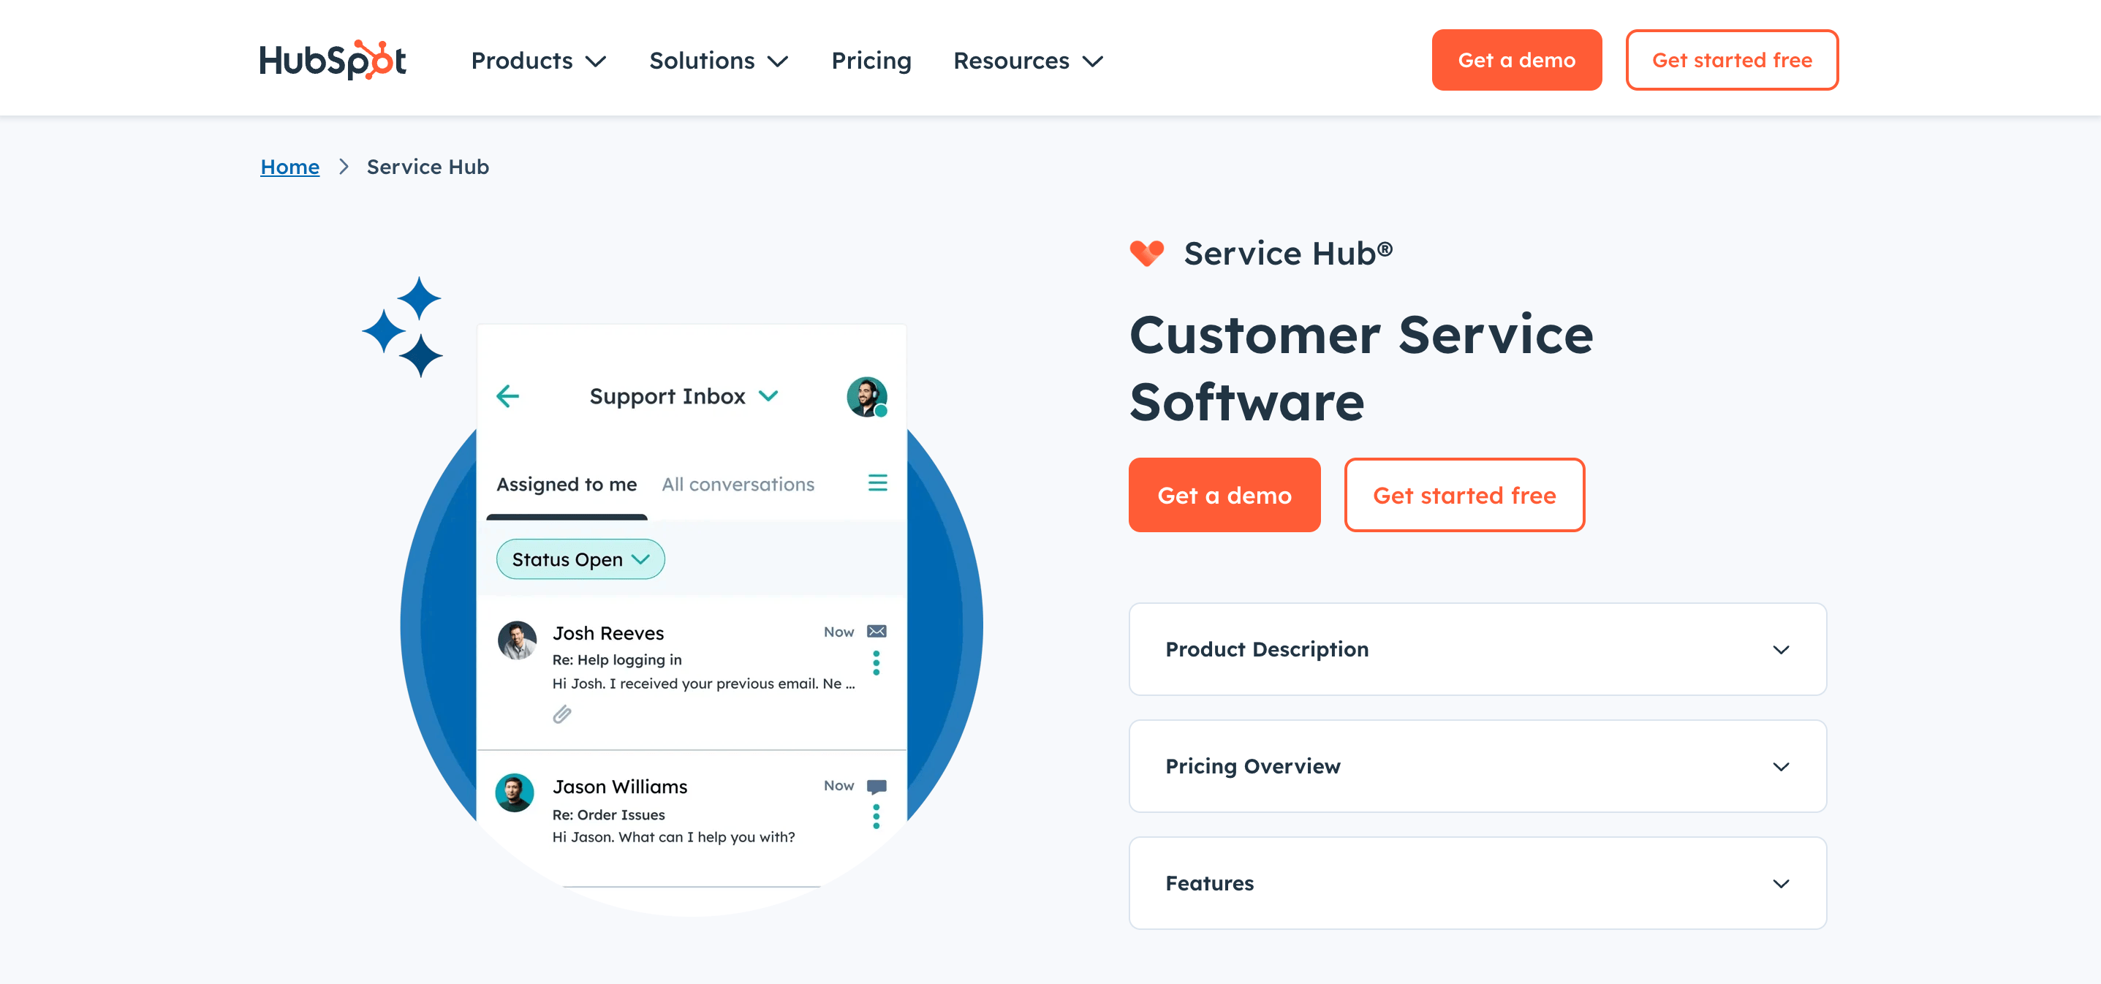Screen dimensions: 2101x984
Task: Switch to the All conversations tab
Action: click(x=738, y=483)
